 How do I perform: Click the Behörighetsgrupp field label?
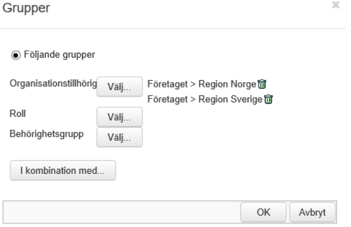point(47,134)
